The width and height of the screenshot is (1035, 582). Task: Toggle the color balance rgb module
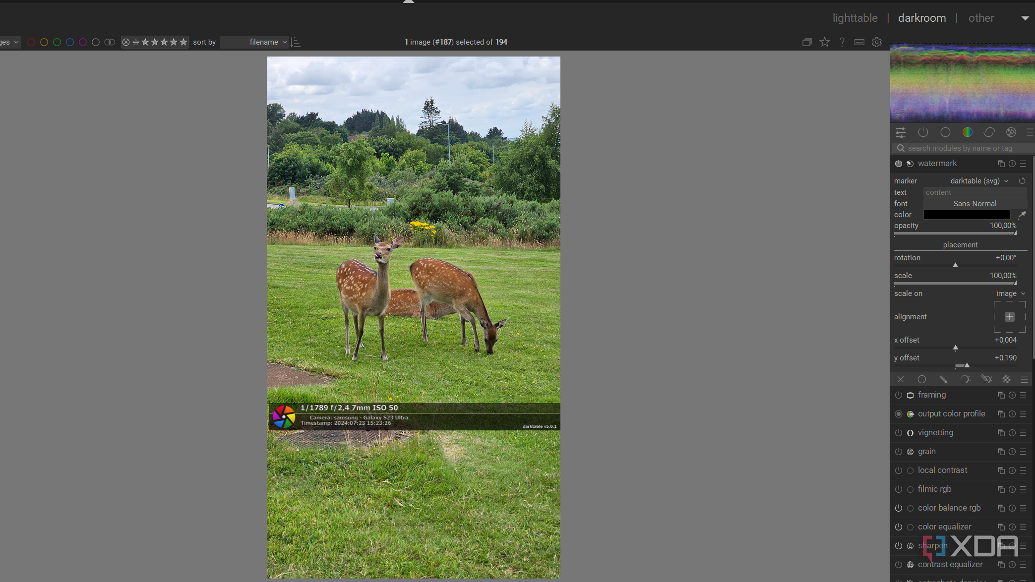(898, 508)
